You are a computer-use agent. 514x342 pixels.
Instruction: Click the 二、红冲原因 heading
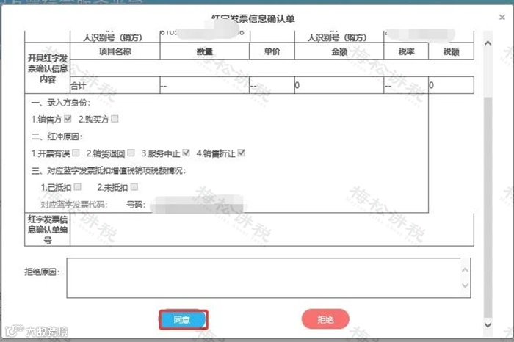[x=57, y=137]
